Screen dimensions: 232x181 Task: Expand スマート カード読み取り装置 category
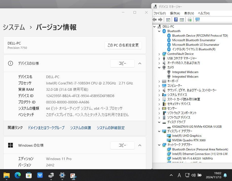[x=159, y=100]
